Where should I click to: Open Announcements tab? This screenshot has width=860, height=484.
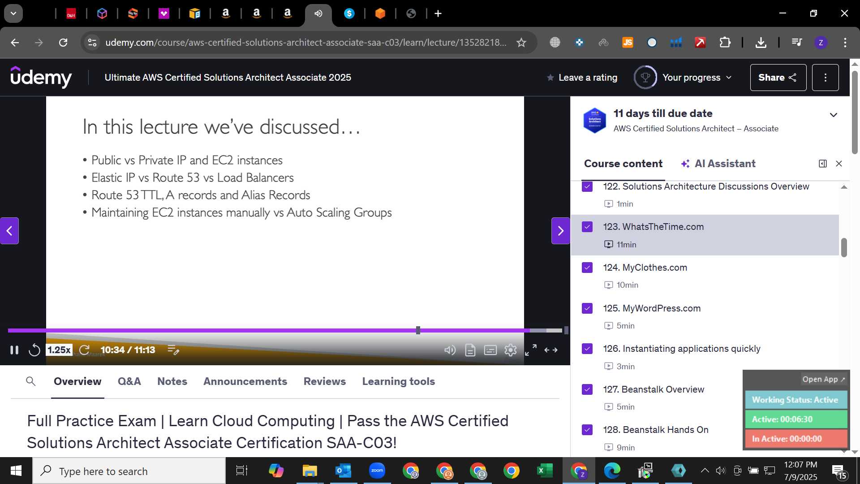[245, 381]
